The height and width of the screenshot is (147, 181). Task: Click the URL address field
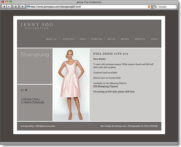coord(89,7)
